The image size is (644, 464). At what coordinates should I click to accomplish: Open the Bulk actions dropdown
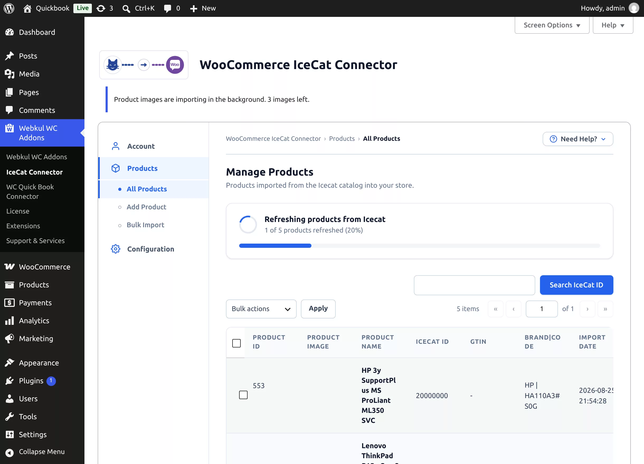pyautogui.click(x=261, y=308)
